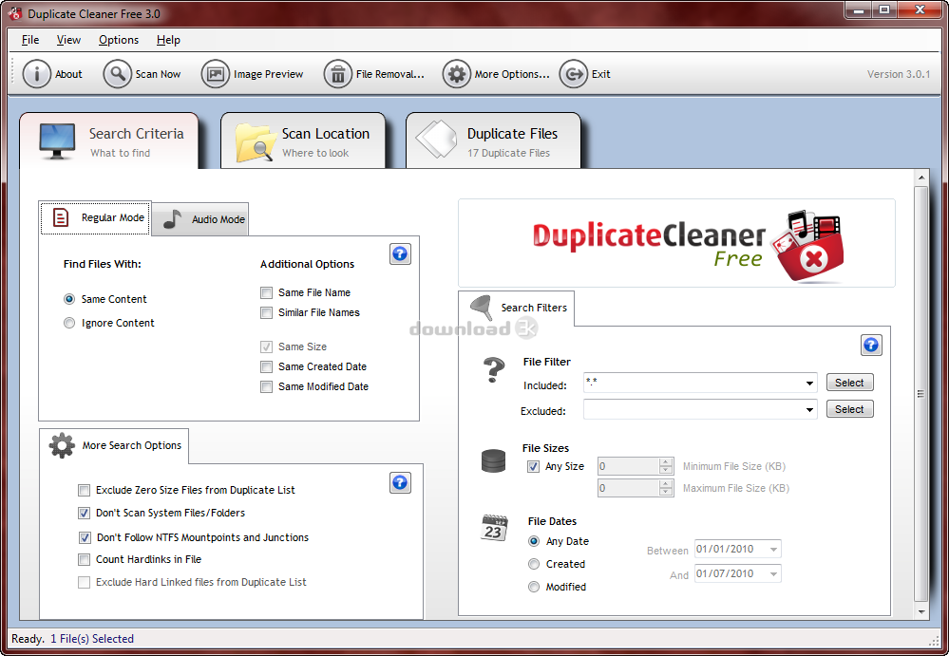The width and height of the screenshot is (949, 656).
Task: Open the File menu
Action: (x=30, y=40)
